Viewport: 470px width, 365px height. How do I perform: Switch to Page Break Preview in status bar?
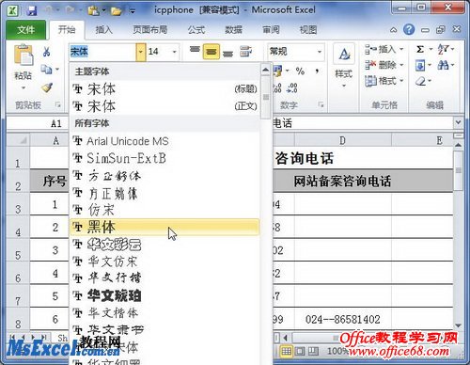pyautogui.click(x=313, y=351)
